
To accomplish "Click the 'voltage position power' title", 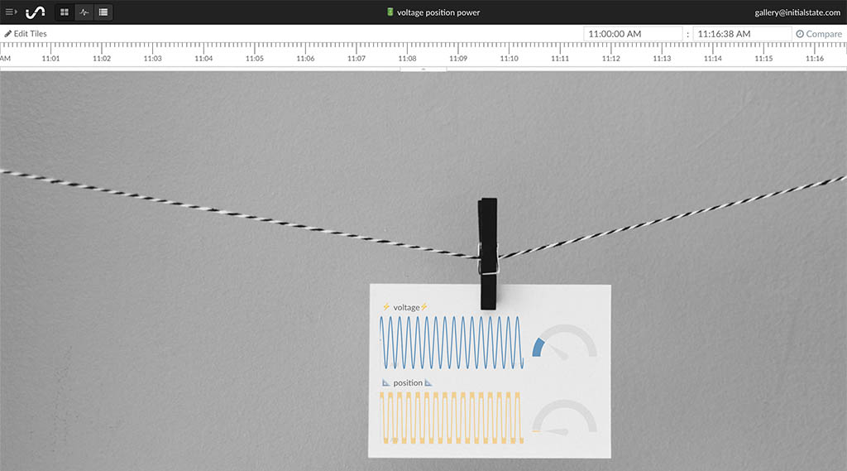I will click(x=438, y=12).
